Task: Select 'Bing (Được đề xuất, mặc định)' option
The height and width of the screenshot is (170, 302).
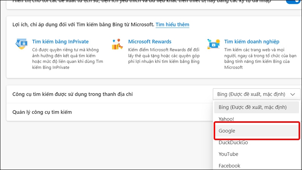Action: 256,107
